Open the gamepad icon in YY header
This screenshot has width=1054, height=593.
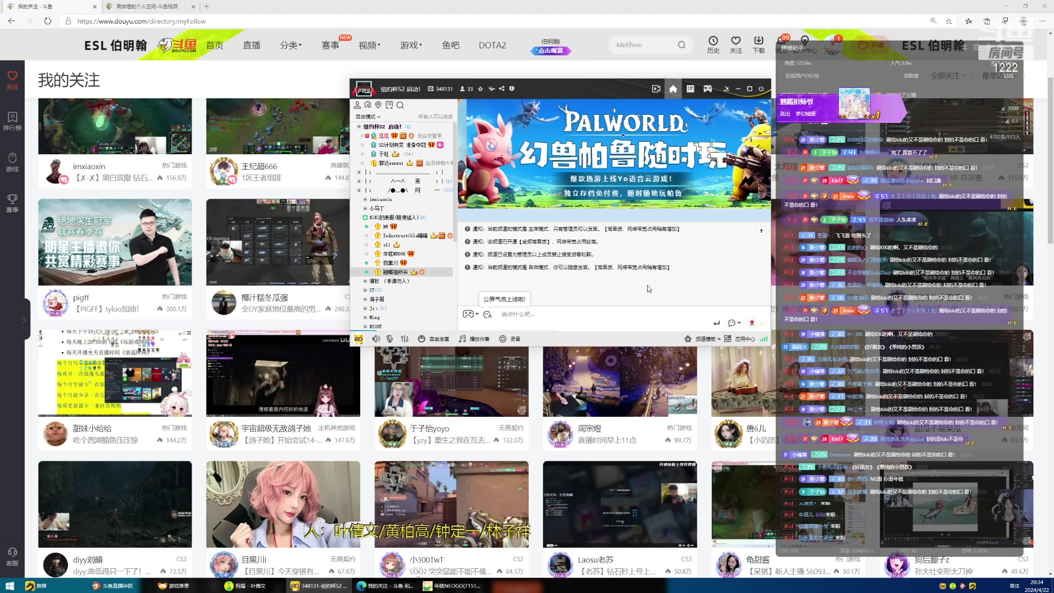pyautogui.click(x=708, y=89)
